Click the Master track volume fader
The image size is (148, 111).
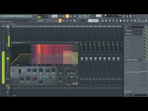click(8, 59)
